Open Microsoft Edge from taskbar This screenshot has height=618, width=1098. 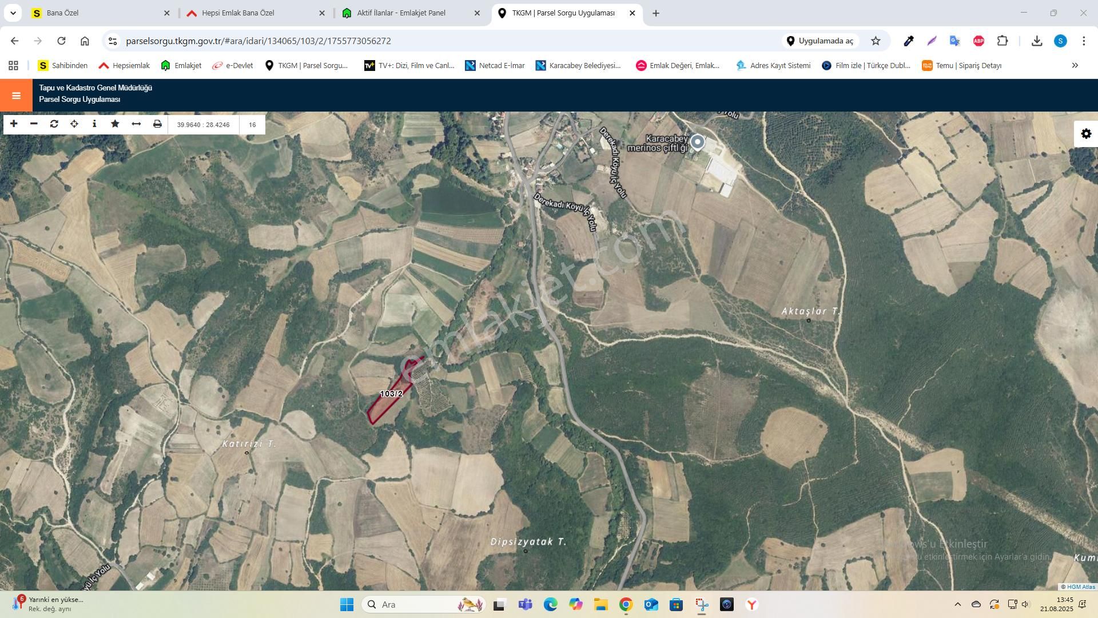pyautogui.click(x=550, y=604)
